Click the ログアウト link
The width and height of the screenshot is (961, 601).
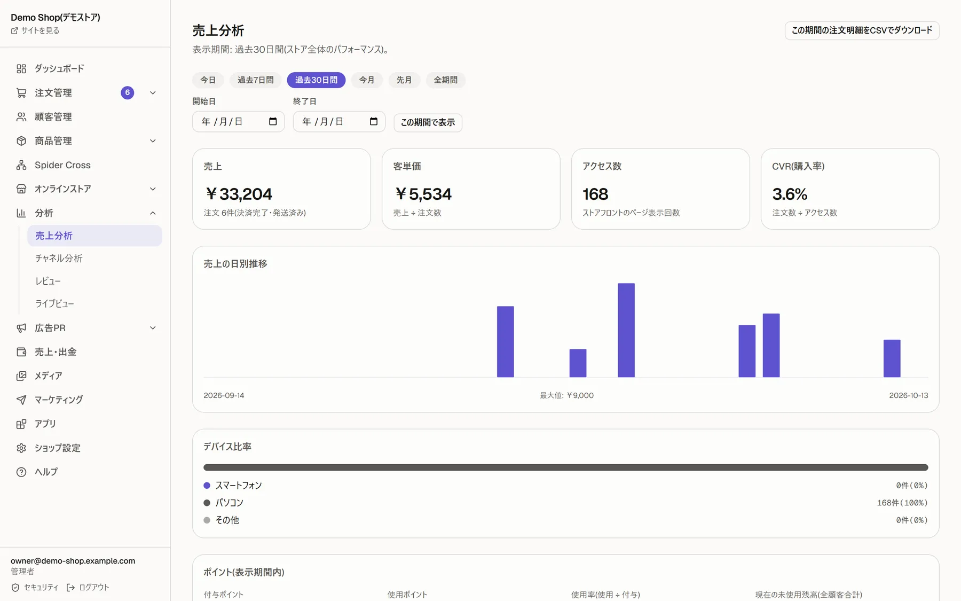[88, 588]
